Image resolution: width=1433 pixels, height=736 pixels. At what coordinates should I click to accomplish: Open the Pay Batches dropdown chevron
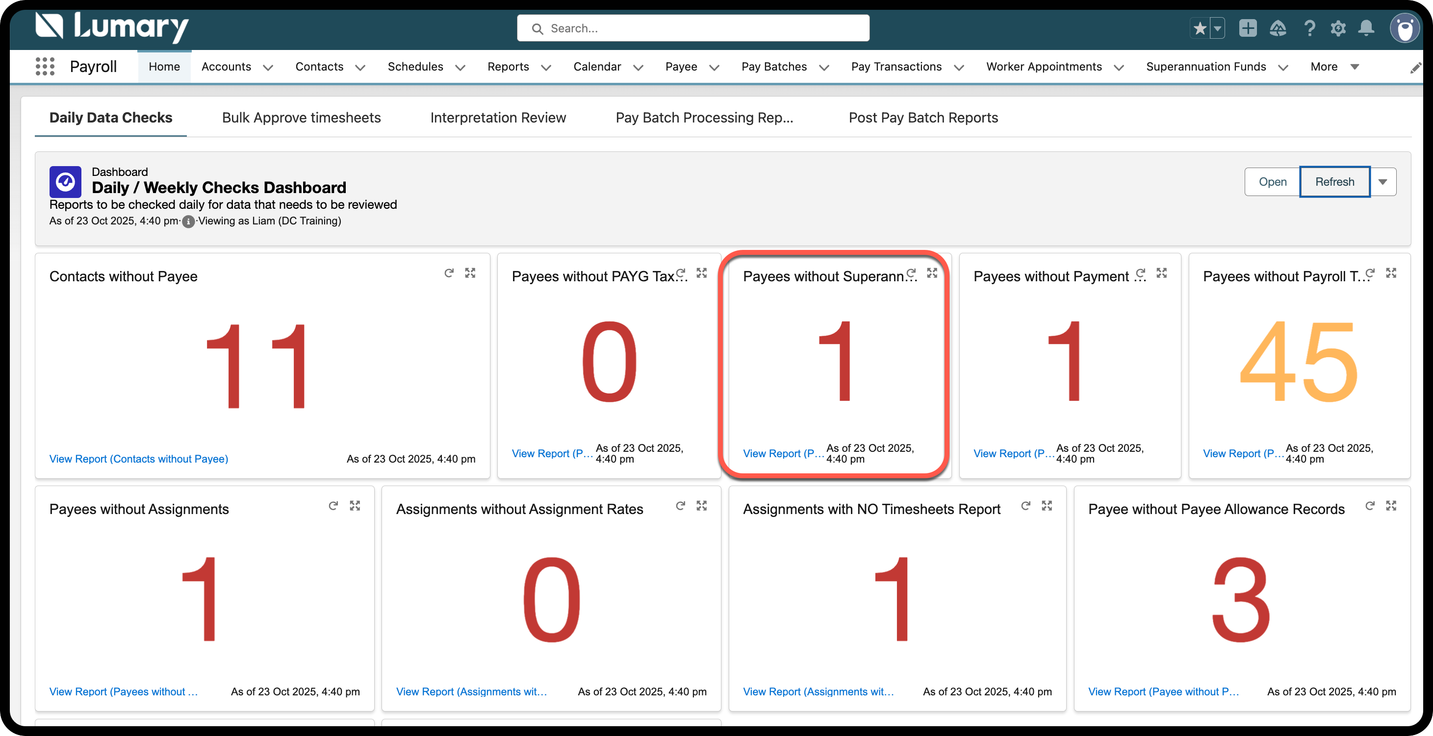[x=824, y=68]
